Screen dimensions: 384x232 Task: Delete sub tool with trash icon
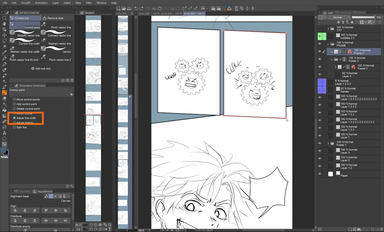point(72,80)
